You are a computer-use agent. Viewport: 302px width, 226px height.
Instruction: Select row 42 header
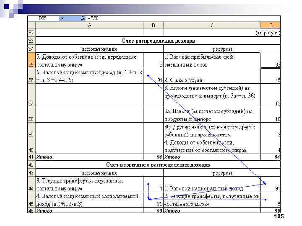pyautogui.click(x=31, y=165)
